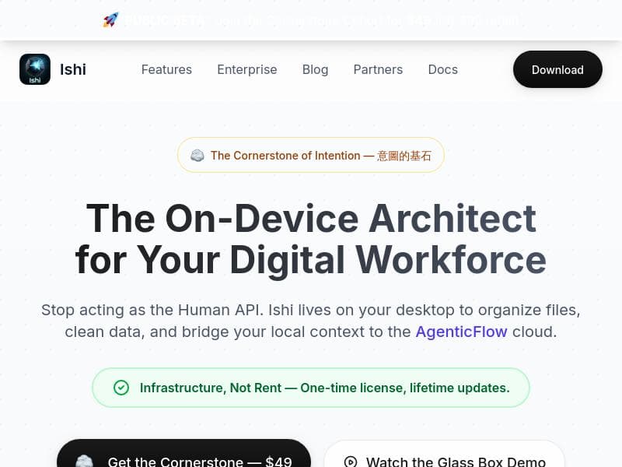Open the Docs nav item

pyautogui.click(x=442, y=69)
